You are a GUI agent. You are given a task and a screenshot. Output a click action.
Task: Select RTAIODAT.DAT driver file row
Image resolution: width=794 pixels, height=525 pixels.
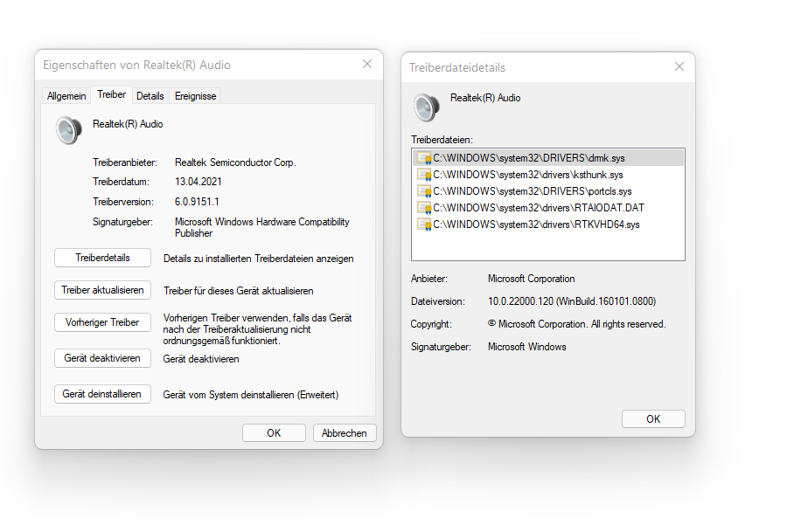coord(548,208)
